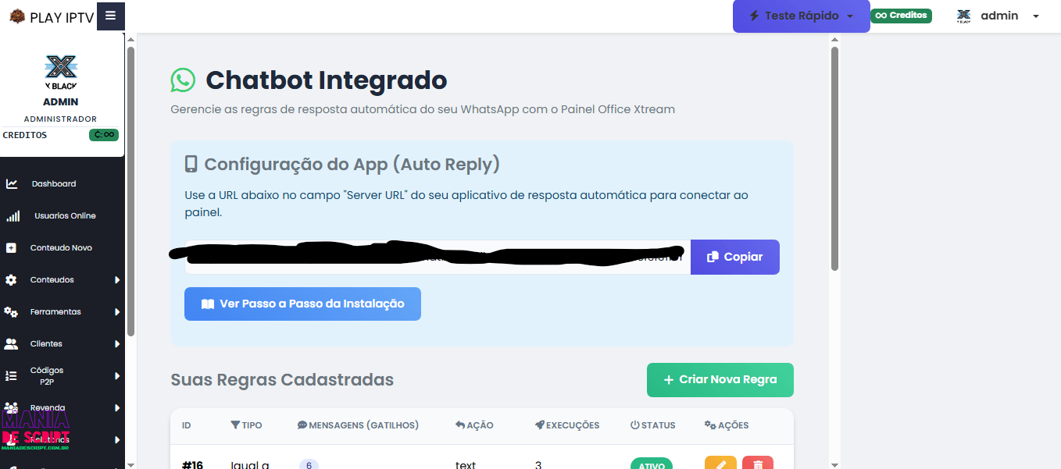Viewport: 1061px width, 469px height.
Task: Click the Clientes people icon
Action: point(11,344)
